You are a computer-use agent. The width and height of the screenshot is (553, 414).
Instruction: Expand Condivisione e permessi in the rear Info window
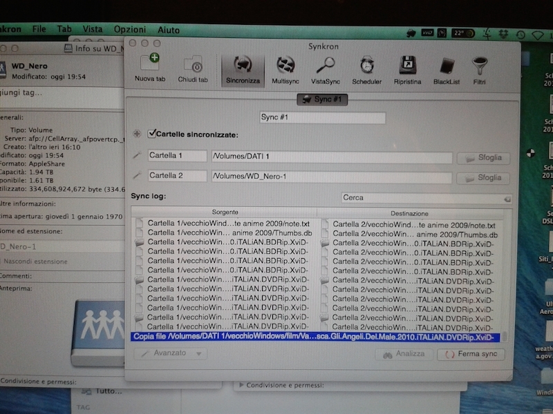point(241,385)
